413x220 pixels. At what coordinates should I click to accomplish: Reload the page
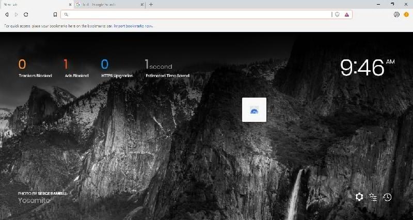coord(26,14)
